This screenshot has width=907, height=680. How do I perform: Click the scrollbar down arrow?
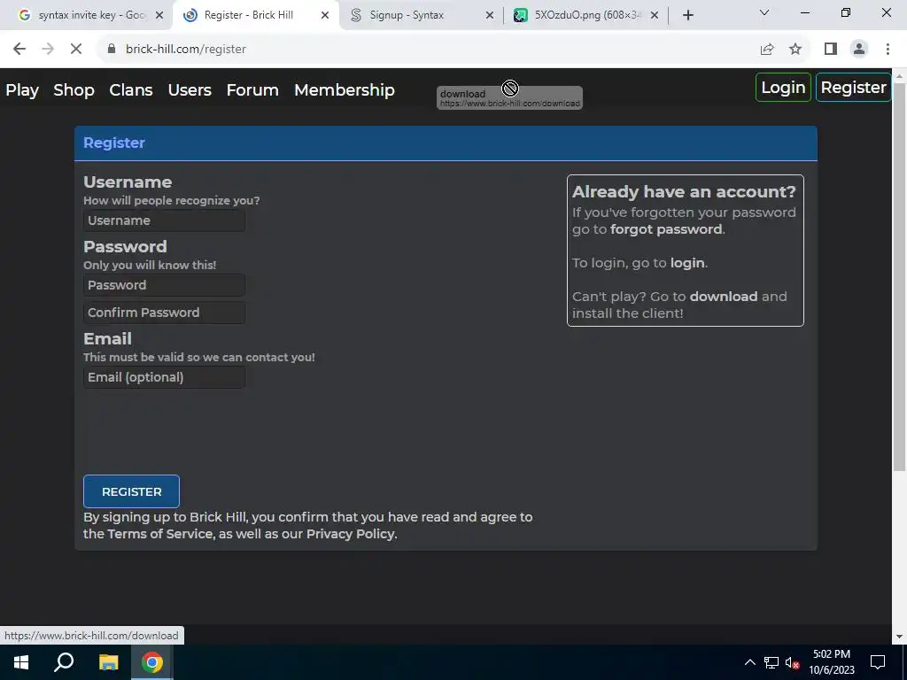pos(899,637)
